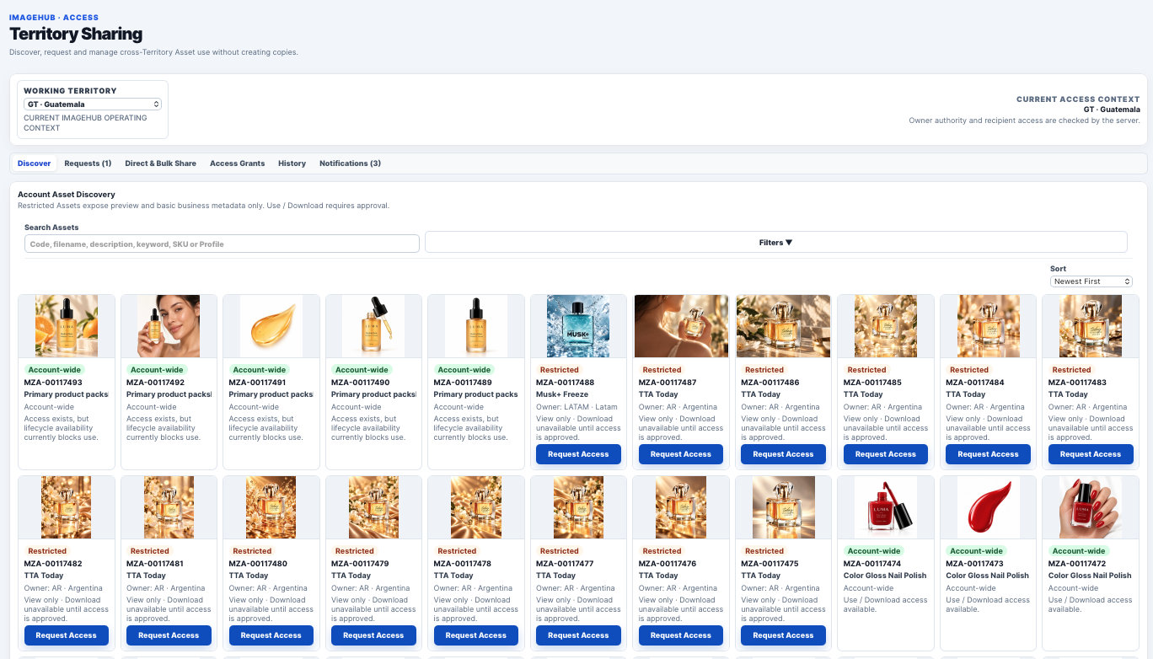Request access for asset MZA-00117482
This screenshot has height=659, width=1153.
67,635
